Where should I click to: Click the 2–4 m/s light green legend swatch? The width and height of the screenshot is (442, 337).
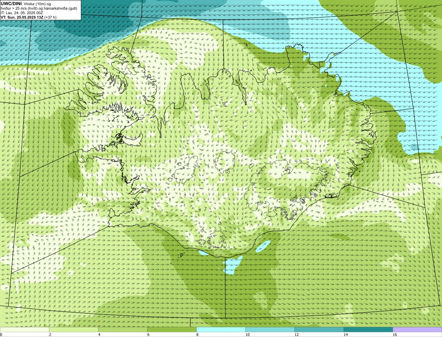click(74, 329)
